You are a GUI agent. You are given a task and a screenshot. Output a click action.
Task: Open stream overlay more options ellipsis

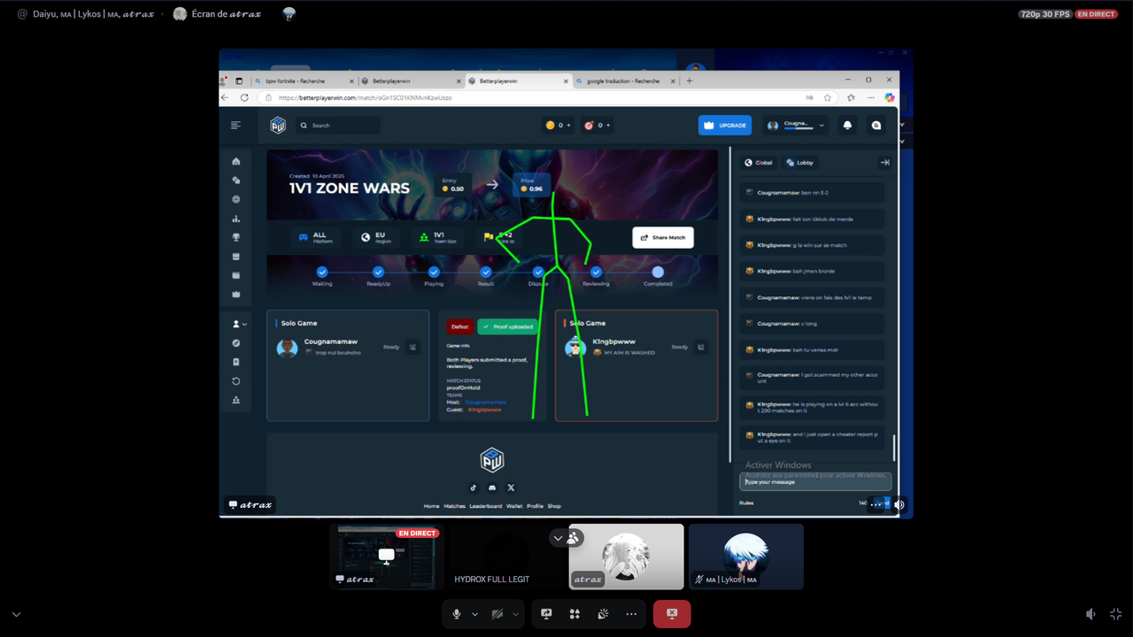[x=876, y=504]
